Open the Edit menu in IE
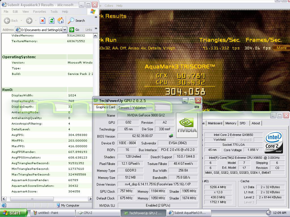Image resolution: width=290 pixels, height=217 pixels. pyautogui.click(x=15, y=11)
